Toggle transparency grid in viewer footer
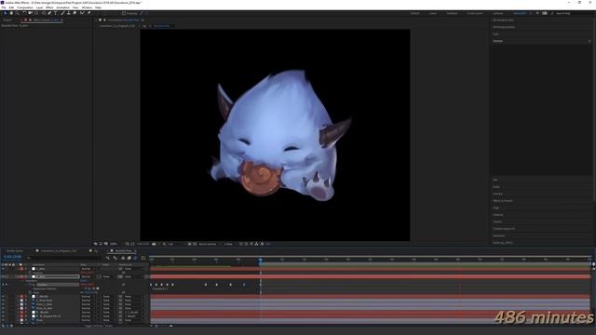 (x=195, y=244)
